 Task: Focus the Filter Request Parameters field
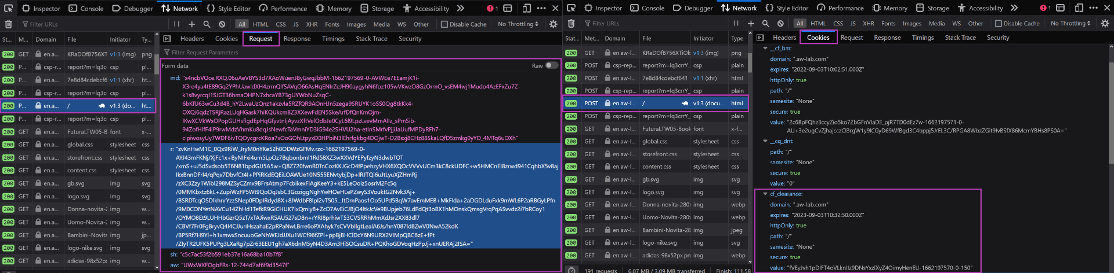[x=360, y=52]
